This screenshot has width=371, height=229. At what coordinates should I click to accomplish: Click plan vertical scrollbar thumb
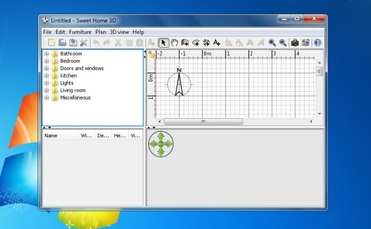[x=320, y=71]
